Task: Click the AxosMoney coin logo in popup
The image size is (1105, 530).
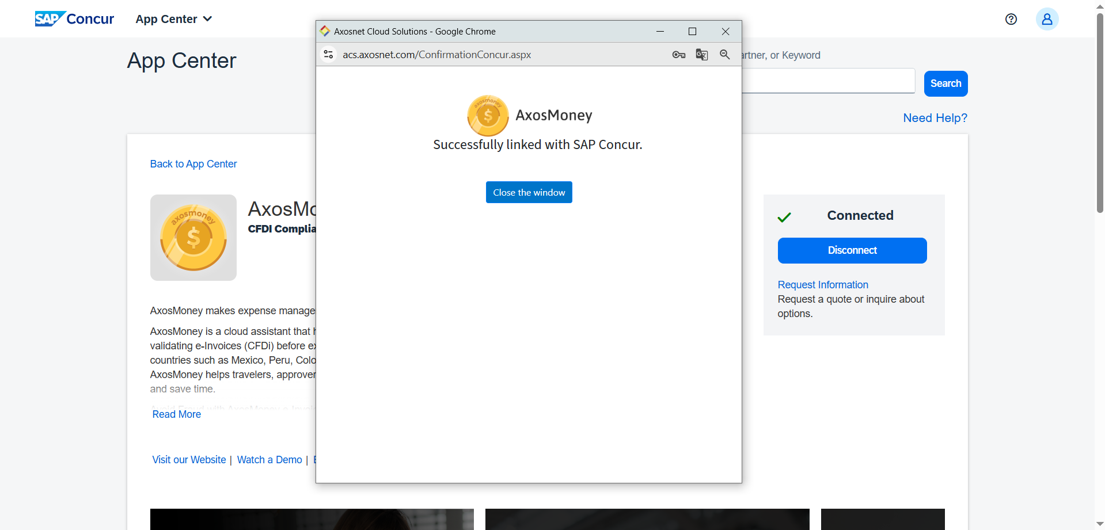Action: [x=488, y=116]
